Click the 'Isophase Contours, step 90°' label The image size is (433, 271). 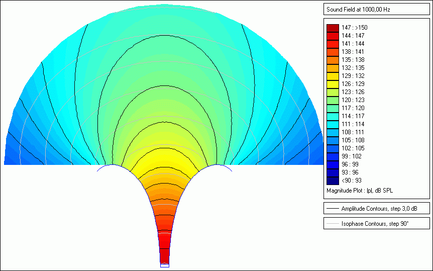375,224
